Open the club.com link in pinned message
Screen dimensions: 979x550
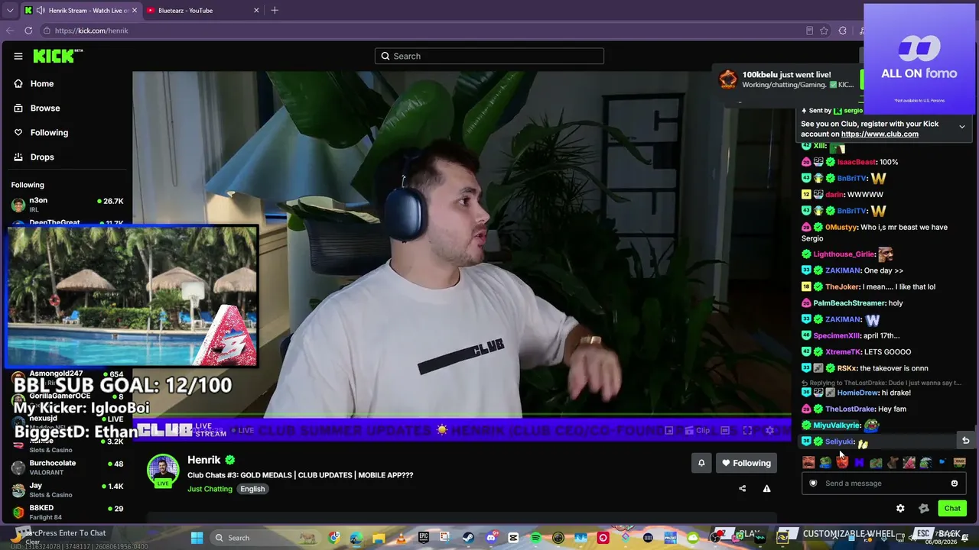click(880, 134)
